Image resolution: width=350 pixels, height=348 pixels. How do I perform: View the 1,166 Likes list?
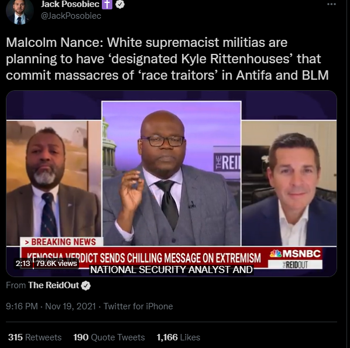[179, 337]
